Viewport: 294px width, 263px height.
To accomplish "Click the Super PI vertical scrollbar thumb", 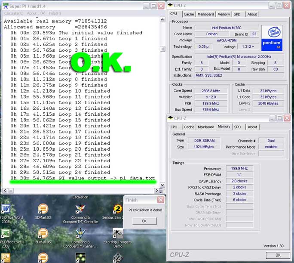I will point(162,49).
